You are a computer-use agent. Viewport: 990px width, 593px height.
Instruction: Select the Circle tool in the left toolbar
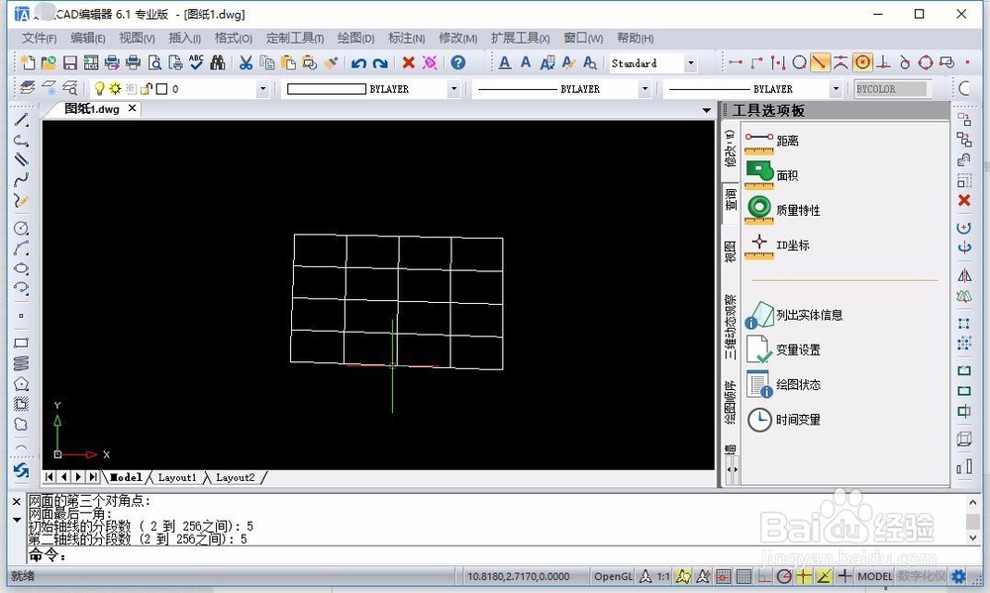(21, 228)
